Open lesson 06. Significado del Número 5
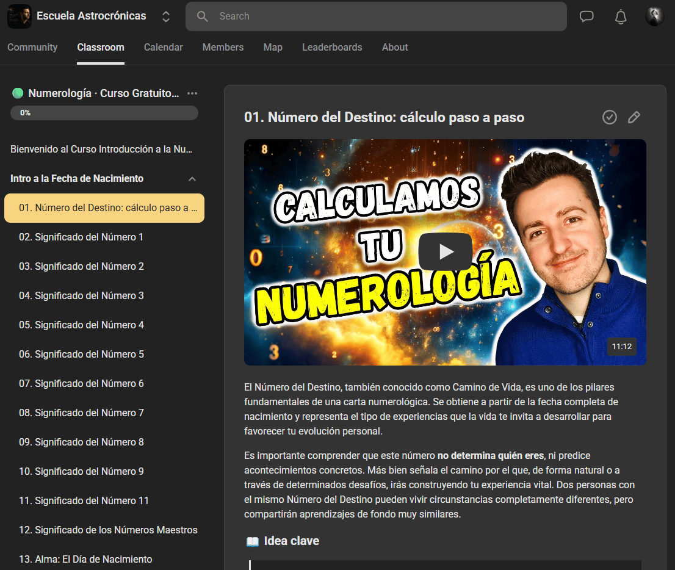The image size is (675, 570). tap(81, 355)
